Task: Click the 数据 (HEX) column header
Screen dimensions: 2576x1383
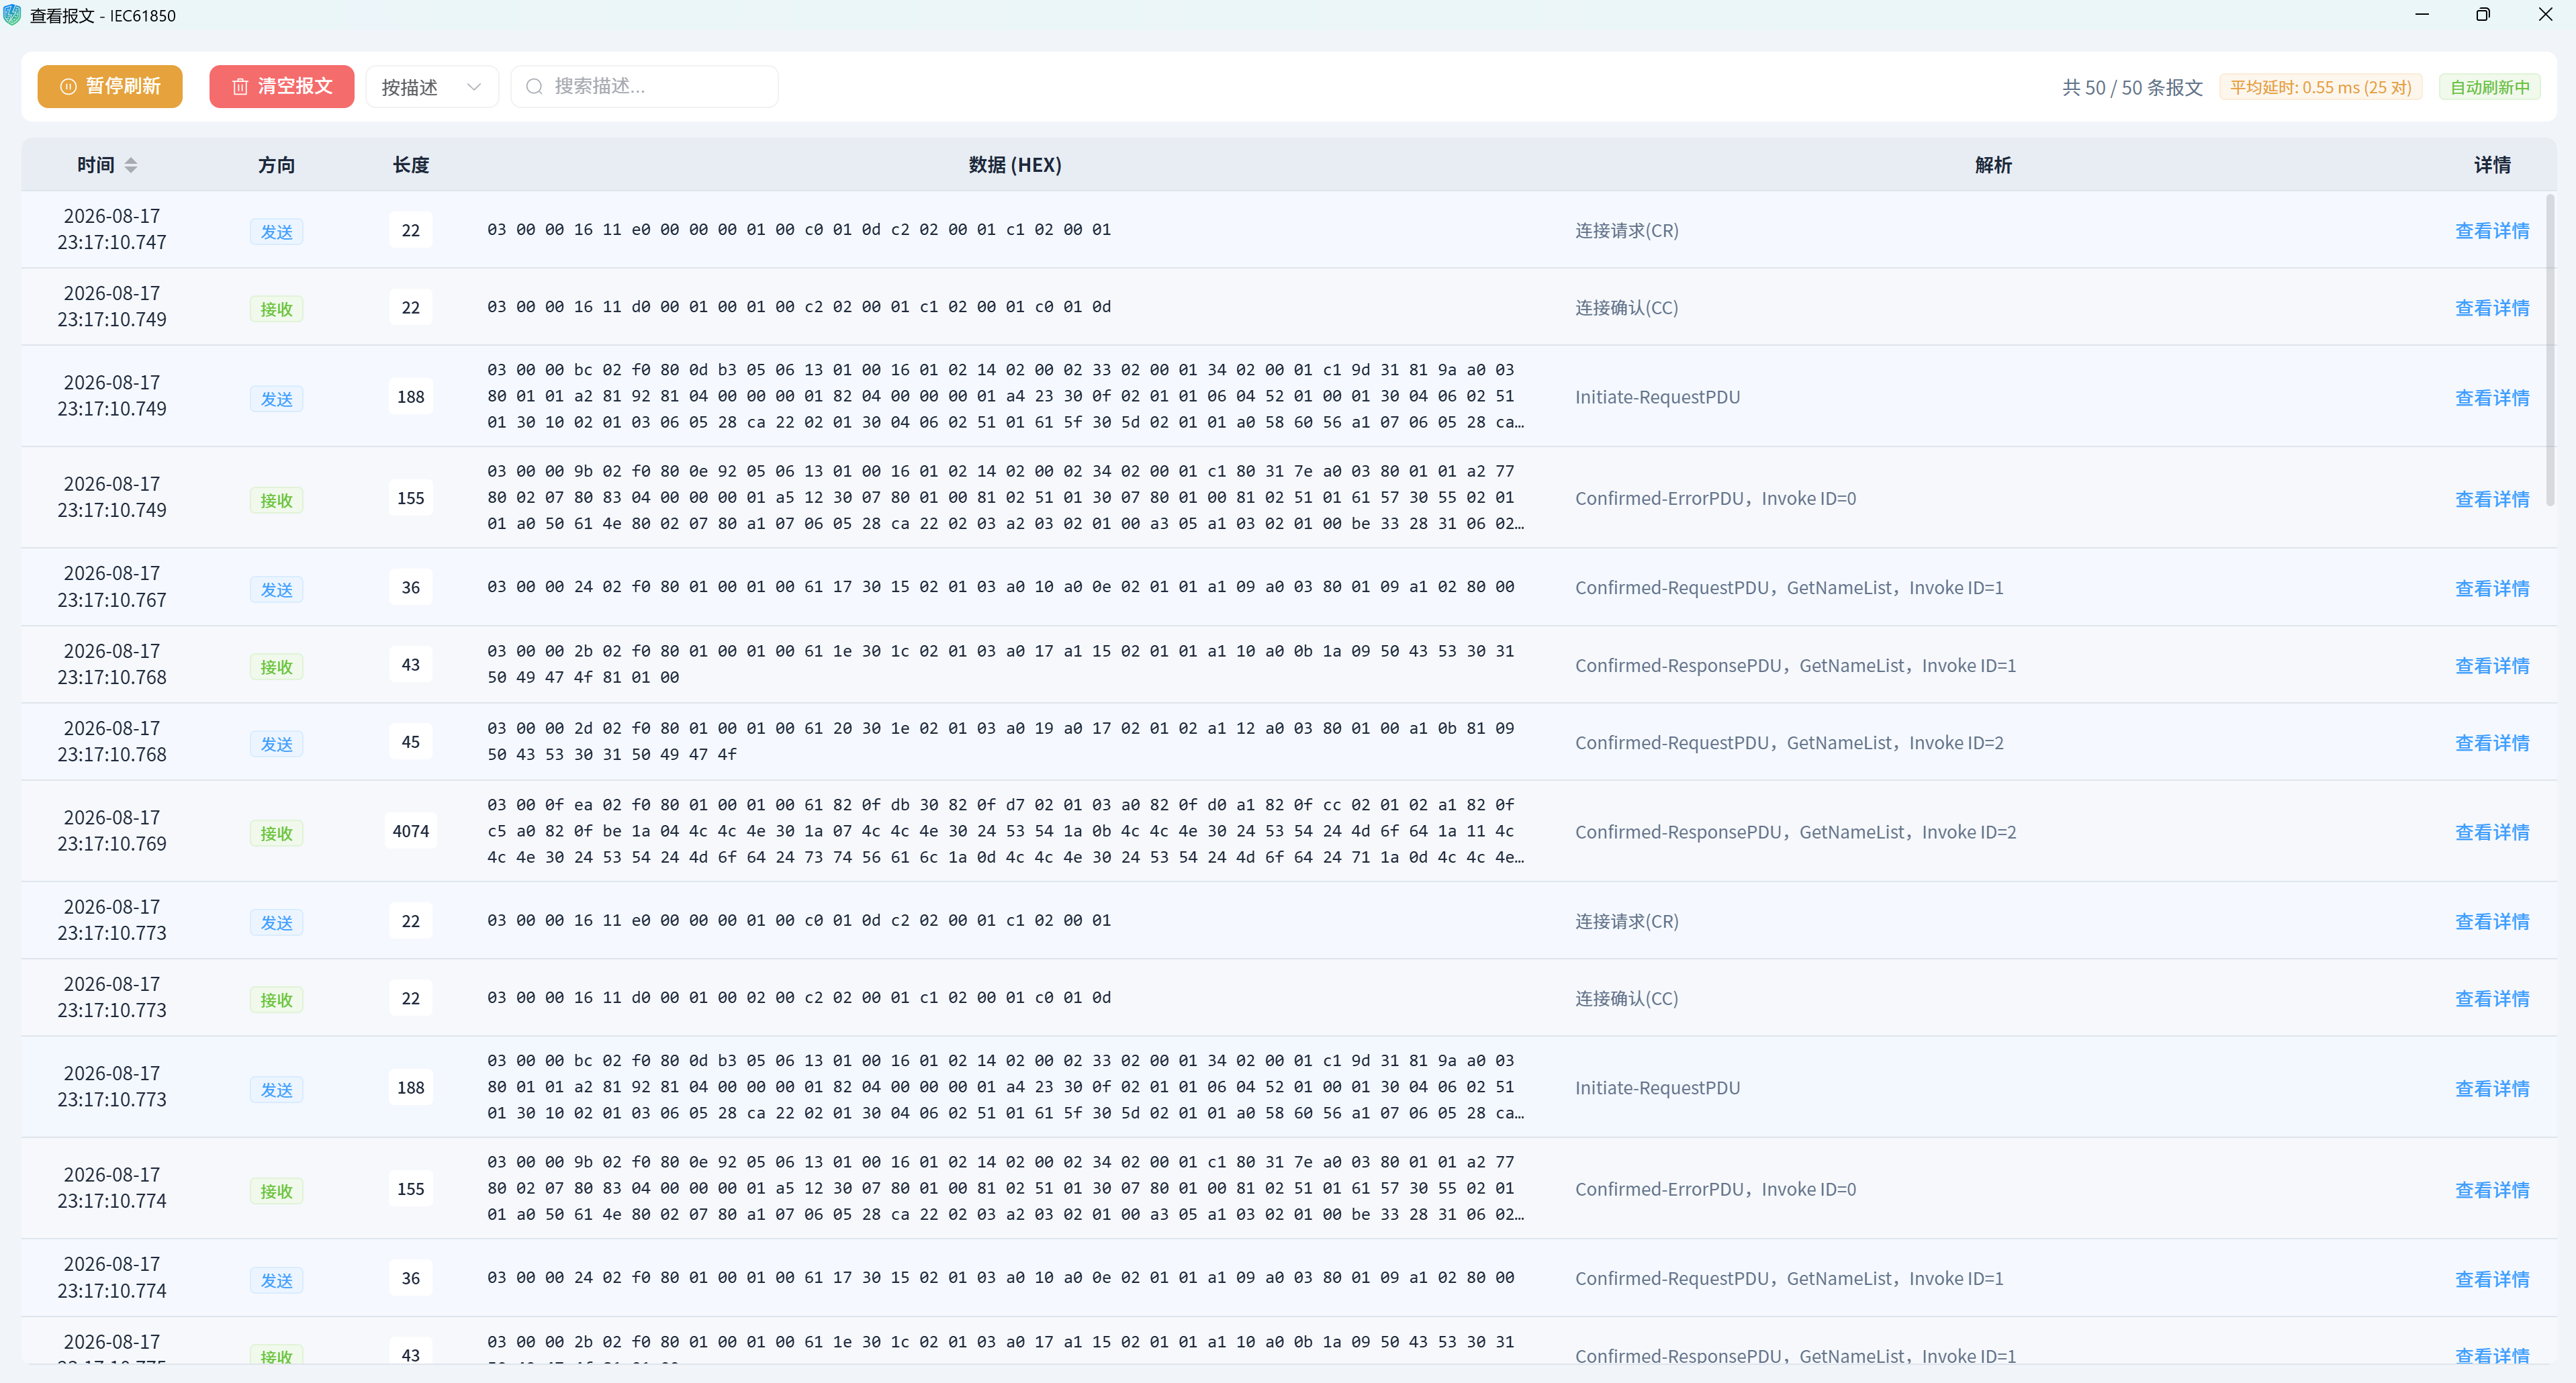Action: 1015,165
